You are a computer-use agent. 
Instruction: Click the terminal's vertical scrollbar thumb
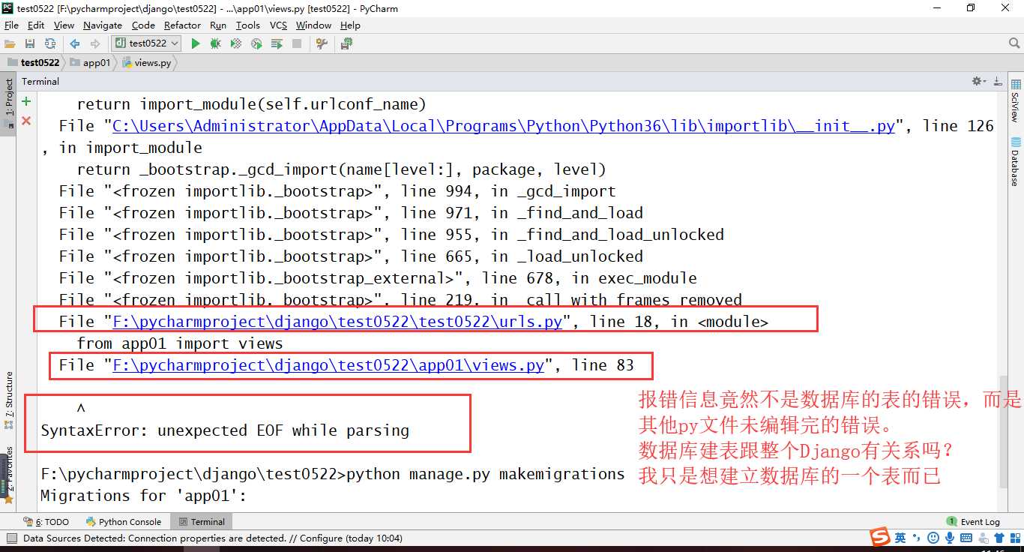[1003, 431]
